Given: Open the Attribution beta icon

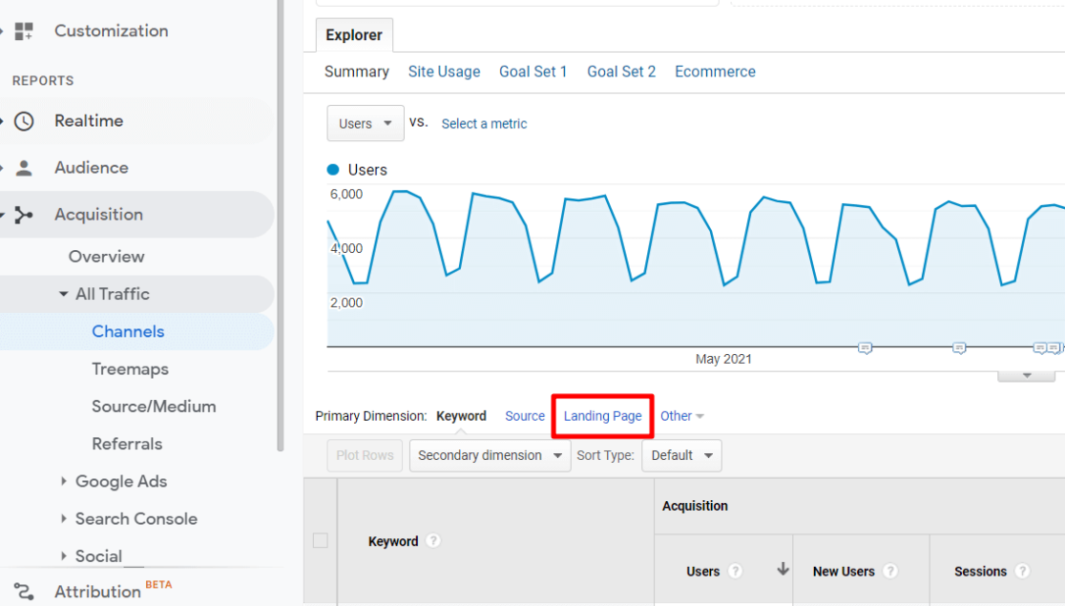Looking at the screenshot, I should 23,592.
